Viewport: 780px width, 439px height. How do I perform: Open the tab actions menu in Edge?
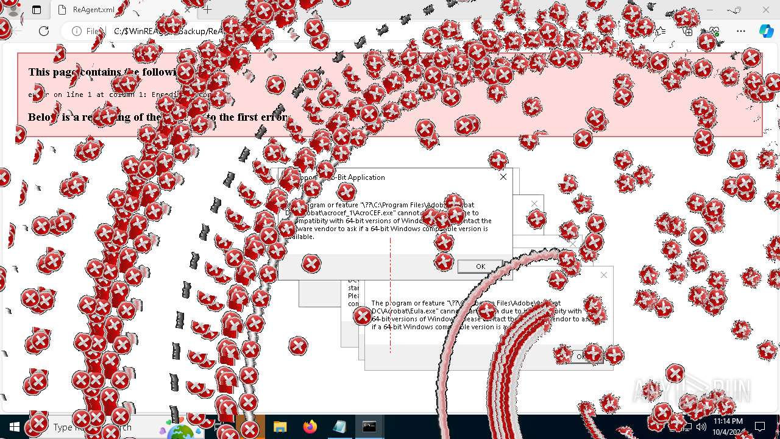[37, 10]
